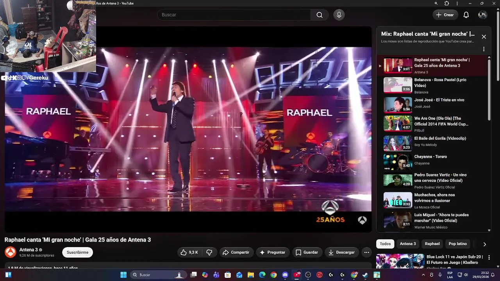Viewport: 500px width, 281px height.
Task: Open Copilot from the taskbar
Action: pyautogui.click(x=205, y=275)
